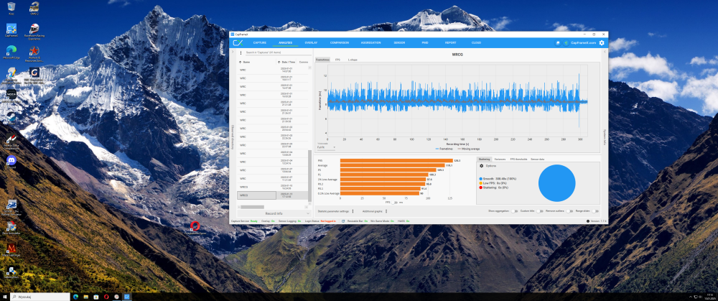Switch to Sensor data tab

(538, 159)
